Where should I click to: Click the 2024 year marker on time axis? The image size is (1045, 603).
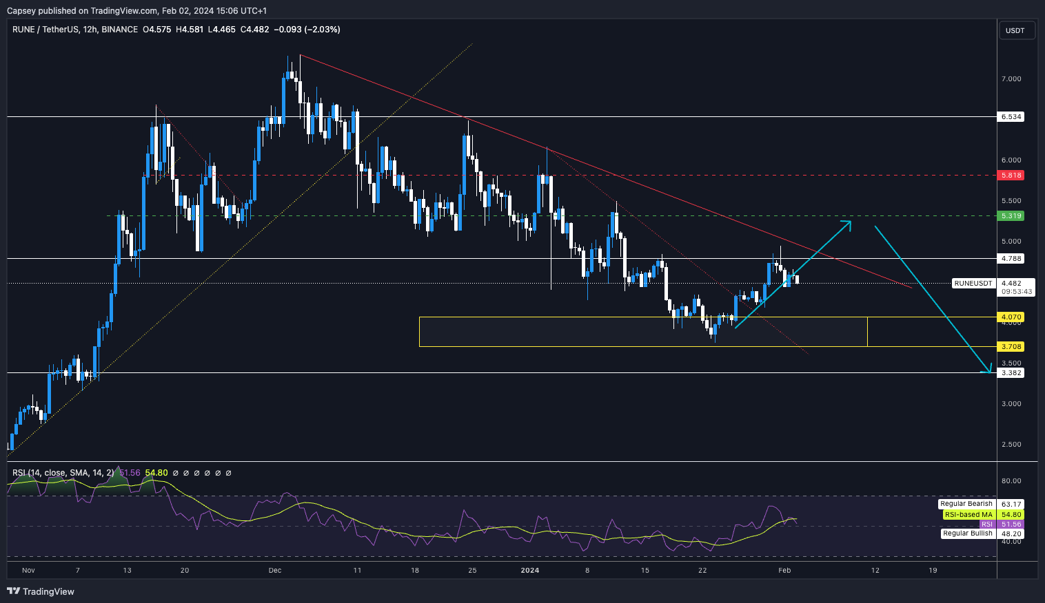point(529,570)
